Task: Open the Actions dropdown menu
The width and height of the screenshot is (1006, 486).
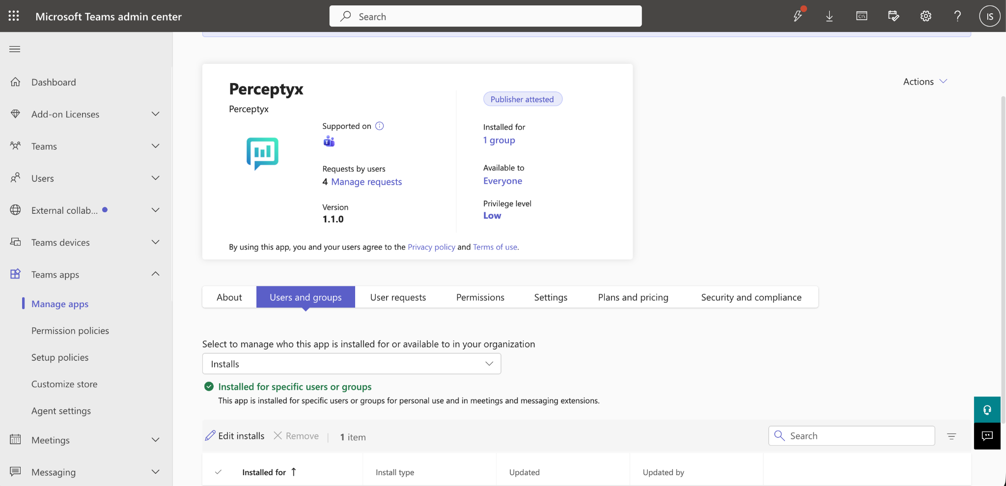Action: click(x=925, y=82)
